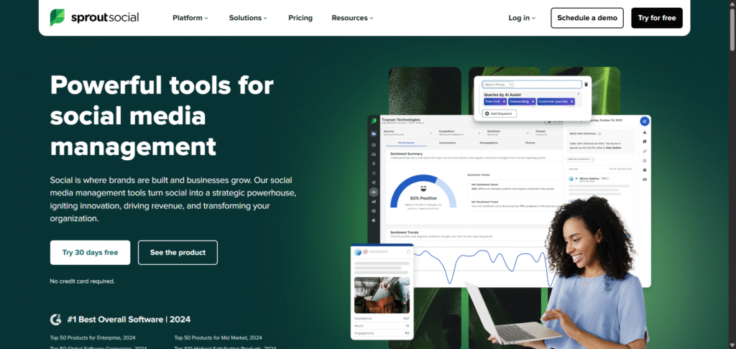Expand the Solutions dropdown menu
The width and height of the screenshot is (736, 349).
[248, 18]
